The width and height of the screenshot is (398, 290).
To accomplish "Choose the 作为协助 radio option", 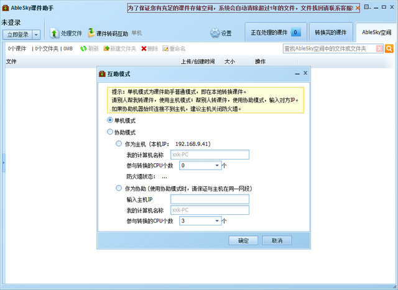I will [119, 188].
